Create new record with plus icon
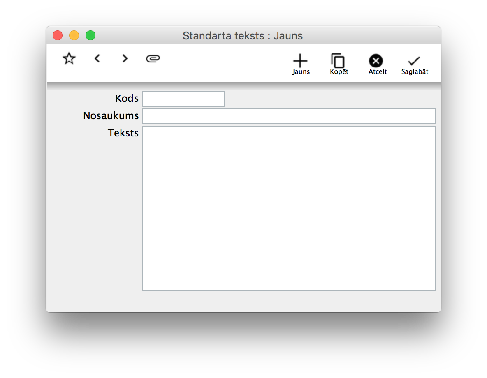The height and width of the screenshot is (378, 487). point(300,61)
